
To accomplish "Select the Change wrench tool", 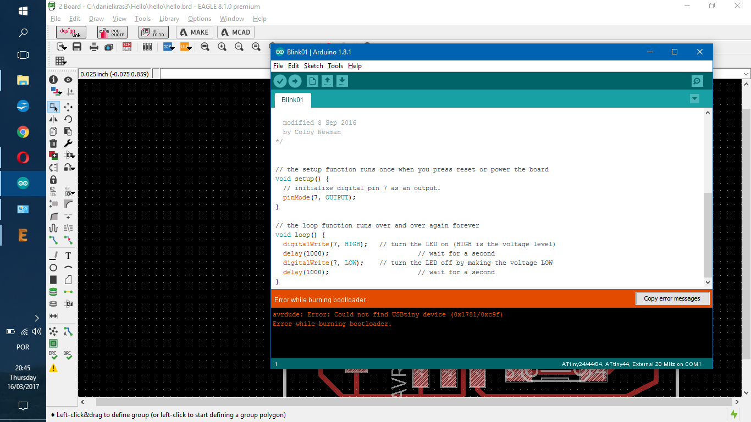I will 68,143.
